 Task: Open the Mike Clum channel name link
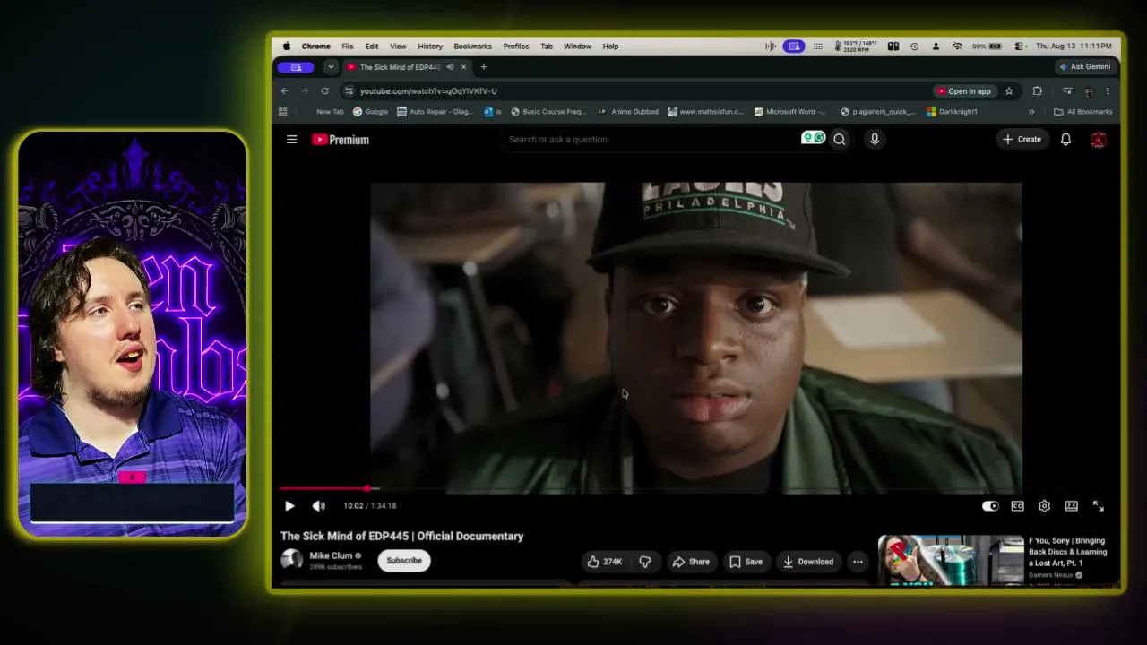[331, 555]
